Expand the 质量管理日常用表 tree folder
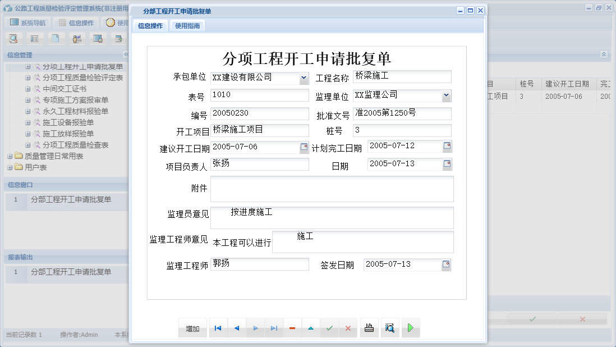 click(x=10, y=157)
